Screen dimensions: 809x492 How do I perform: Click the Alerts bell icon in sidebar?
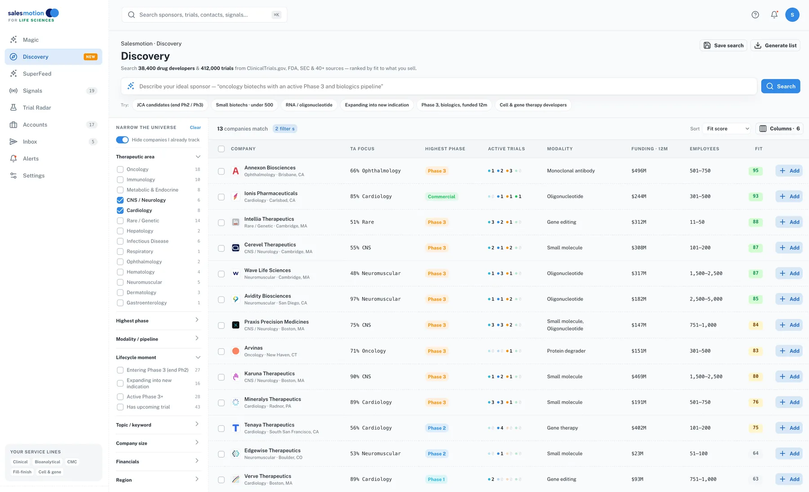pos(13,159)
